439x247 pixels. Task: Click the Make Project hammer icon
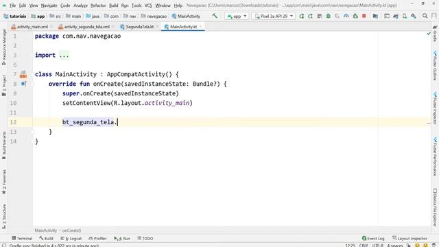(215, 16)
